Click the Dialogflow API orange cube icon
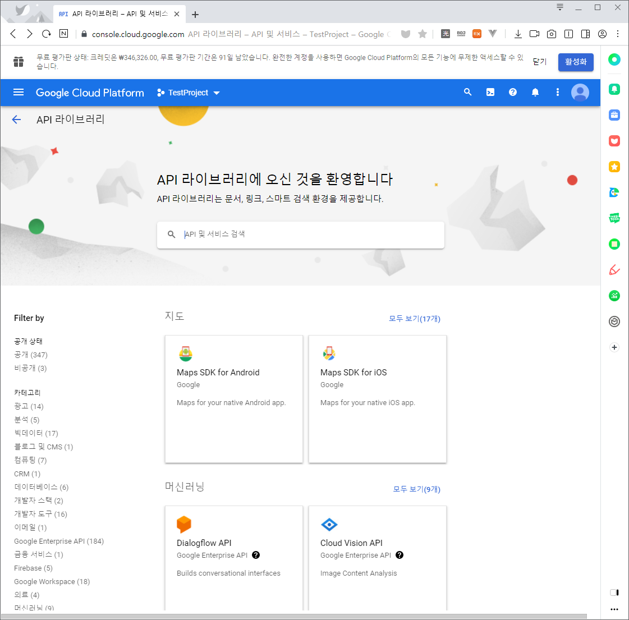 pos(183,524)
